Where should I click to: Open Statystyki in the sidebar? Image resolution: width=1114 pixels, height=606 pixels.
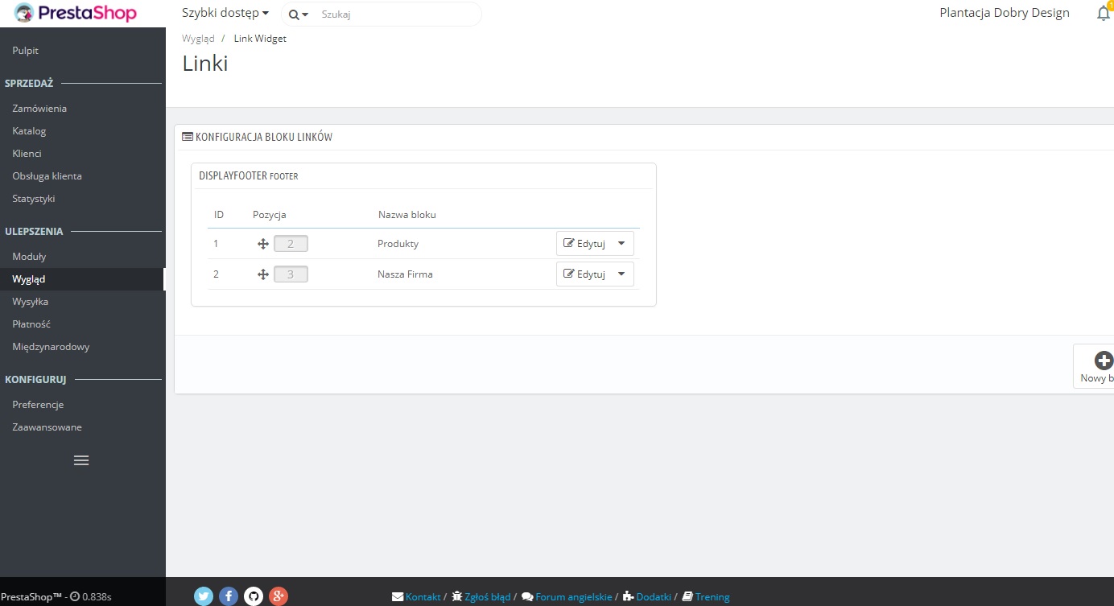[x=34, y=199]
